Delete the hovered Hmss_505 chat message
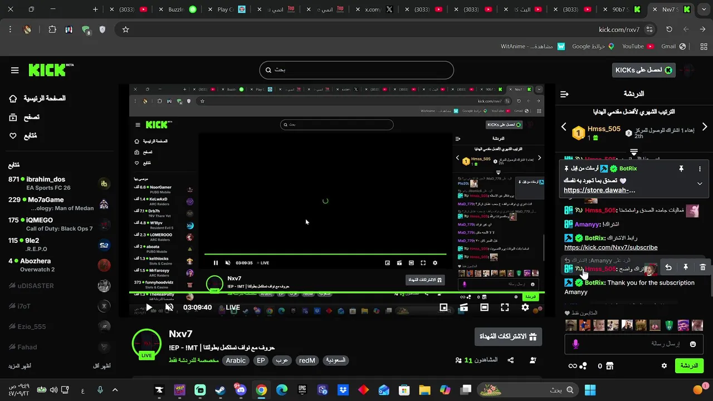Screen dimensions: 713x401 coord(702,267)
